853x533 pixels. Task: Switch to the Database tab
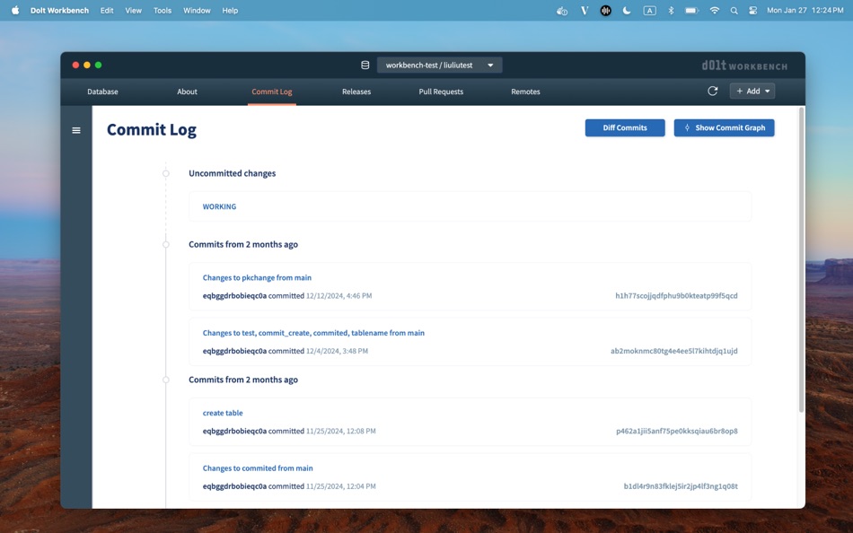pos(103,92)
